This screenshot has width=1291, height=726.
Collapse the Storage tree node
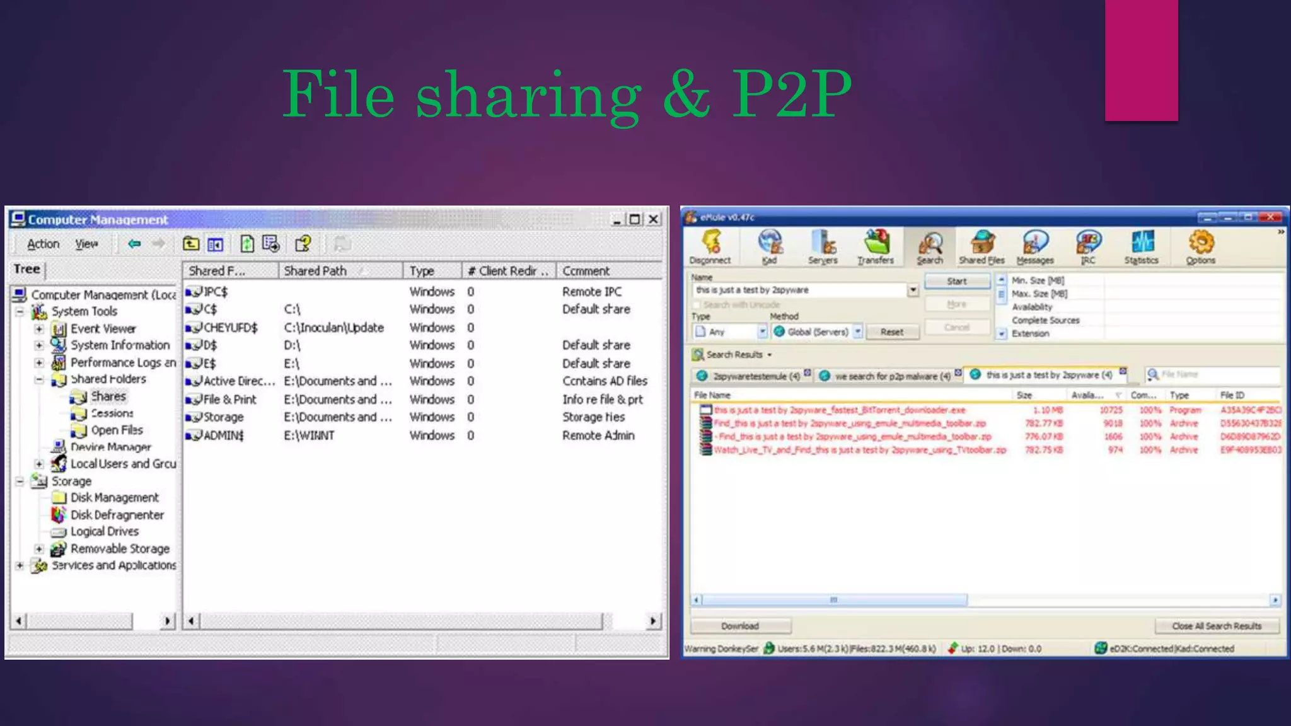tap(20, 481)
